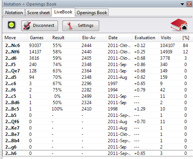Click the green connection status light

(x=12, y=25)
